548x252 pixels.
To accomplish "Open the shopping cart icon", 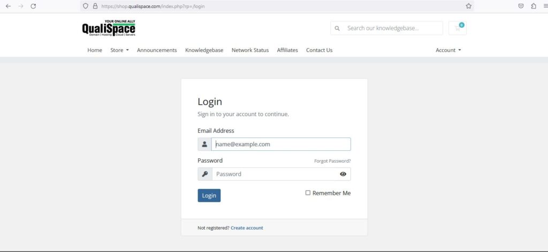I will coord(458,28).
